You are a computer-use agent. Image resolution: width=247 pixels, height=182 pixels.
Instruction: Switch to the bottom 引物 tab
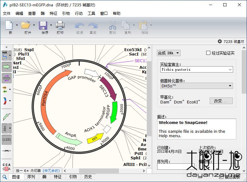coord(73,177)
